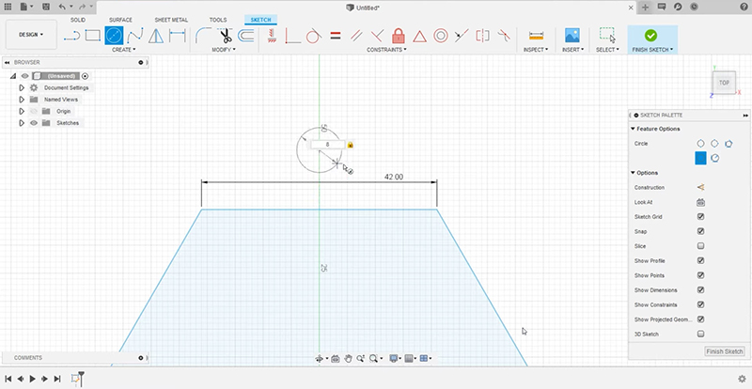Screen dimensions: 752x389
Task: Click the Fillet tool in Modify
Action: [203, 36]
